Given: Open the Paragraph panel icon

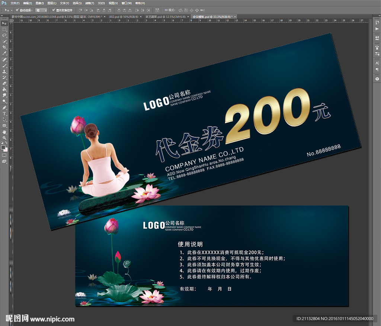Looking at the screenshot, I should 377,70.
